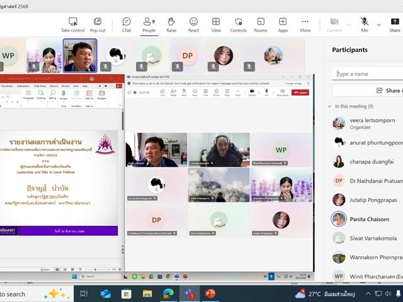Select Panita Chaisorn in participant list

click(x=368, y=219)
